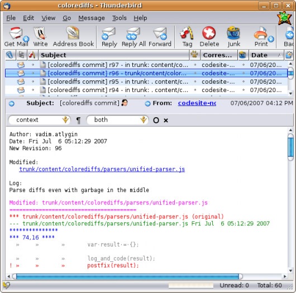This screenshot has width=296, height=293.
Task: Tag the selected message
Action: pos(187,37)
